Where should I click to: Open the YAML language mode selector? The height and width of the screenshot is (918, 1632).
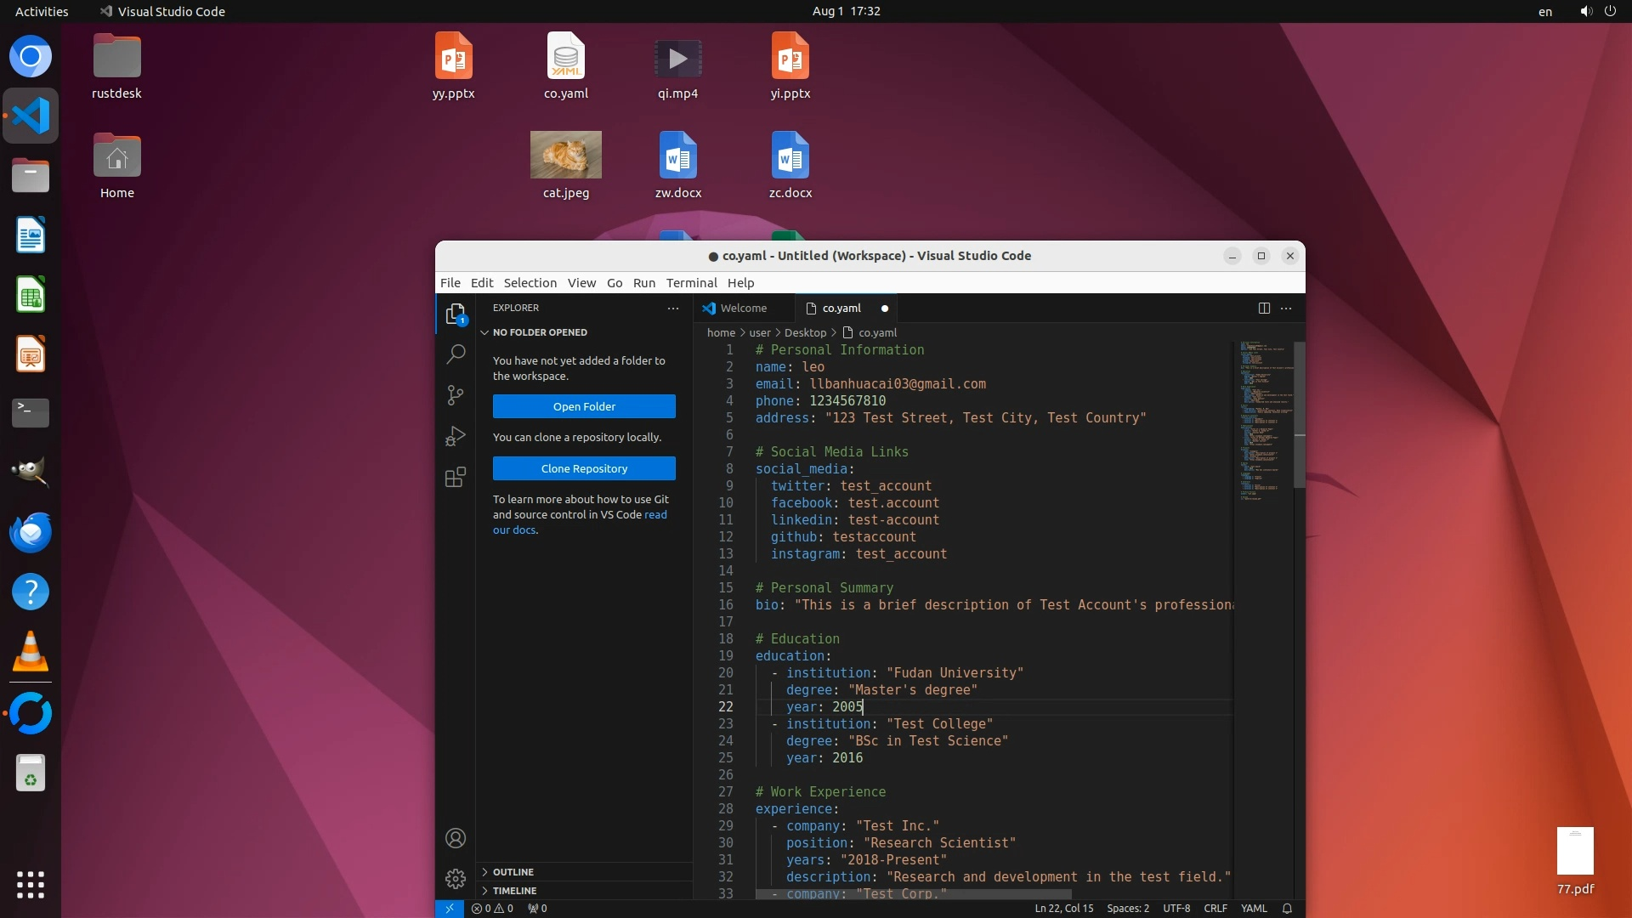tap(1253, 908)
